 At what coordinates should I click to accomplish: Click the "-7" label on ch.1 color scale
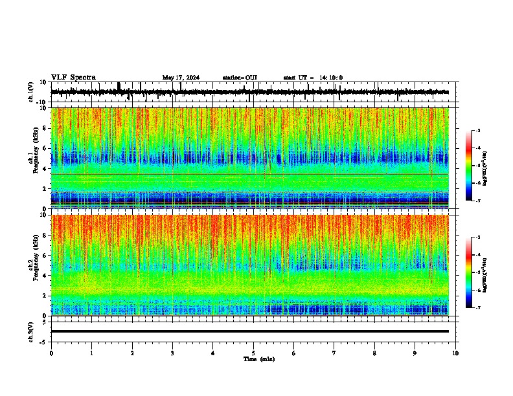pyautogui.click(x=478, y=201)
